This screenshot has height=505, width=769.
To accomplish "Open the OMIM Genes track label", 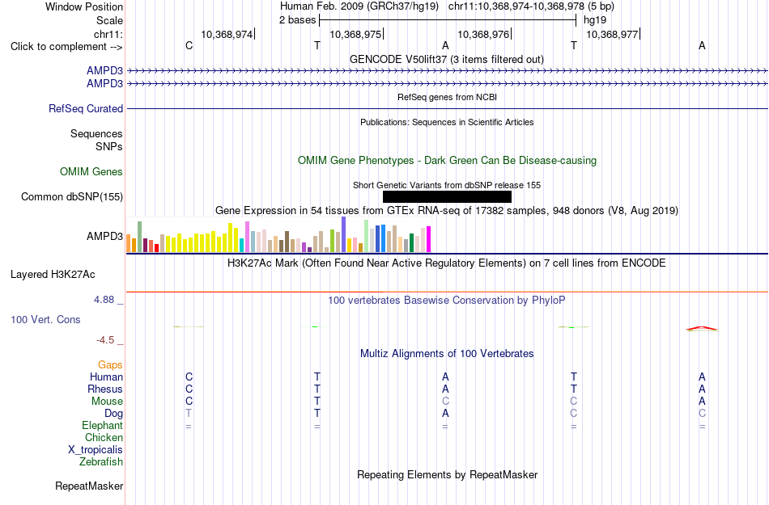I will point(91,172).
